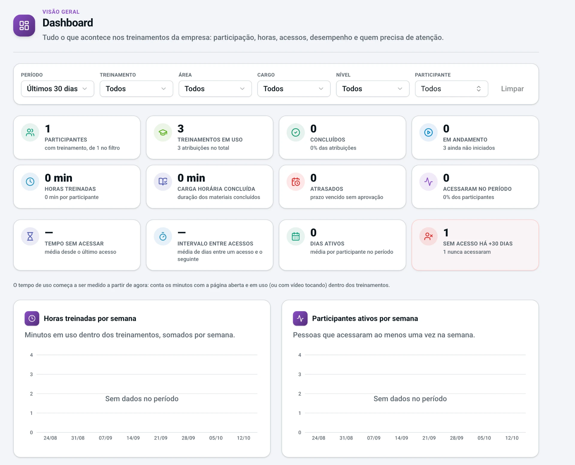Expand the Nível filter dropdown
This screenshot has width=575, height=465.
373,89
